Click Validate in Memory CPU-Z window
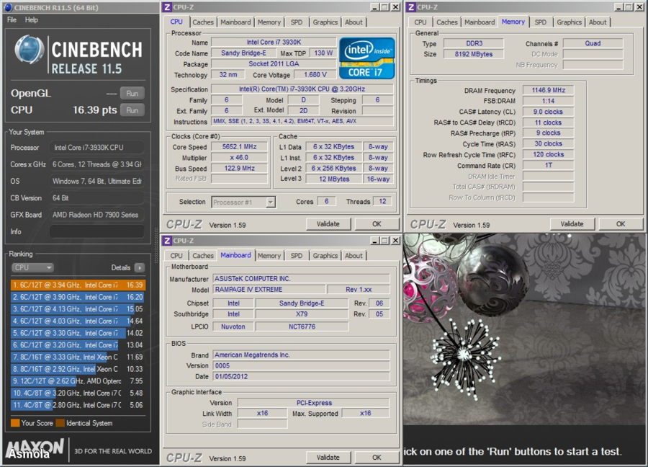This screenshot has height=467, width=648. point(572,224)
